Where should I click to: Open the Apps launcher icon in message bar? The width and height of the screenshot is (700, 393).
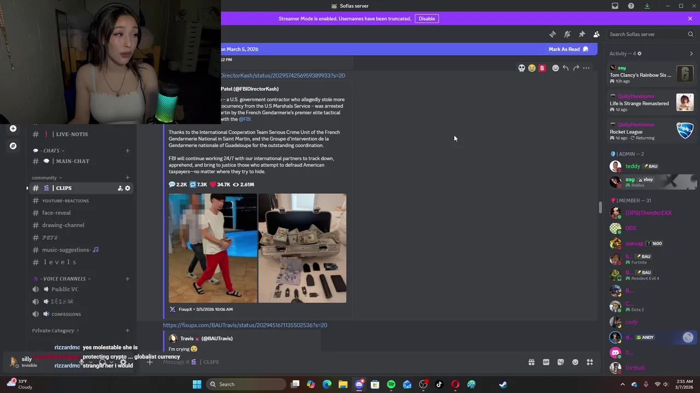pos(590,362)
